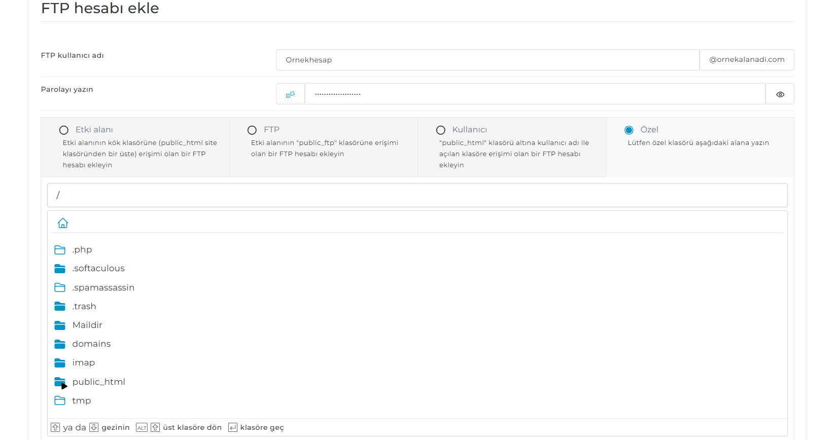
Task: Click the .php folder icon
Action: tap(60, 250)
